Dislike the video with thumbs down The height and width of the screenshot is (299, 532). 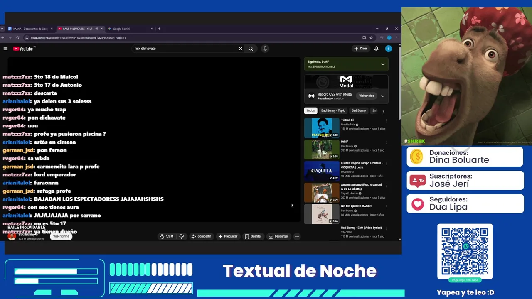click(182, 236)
